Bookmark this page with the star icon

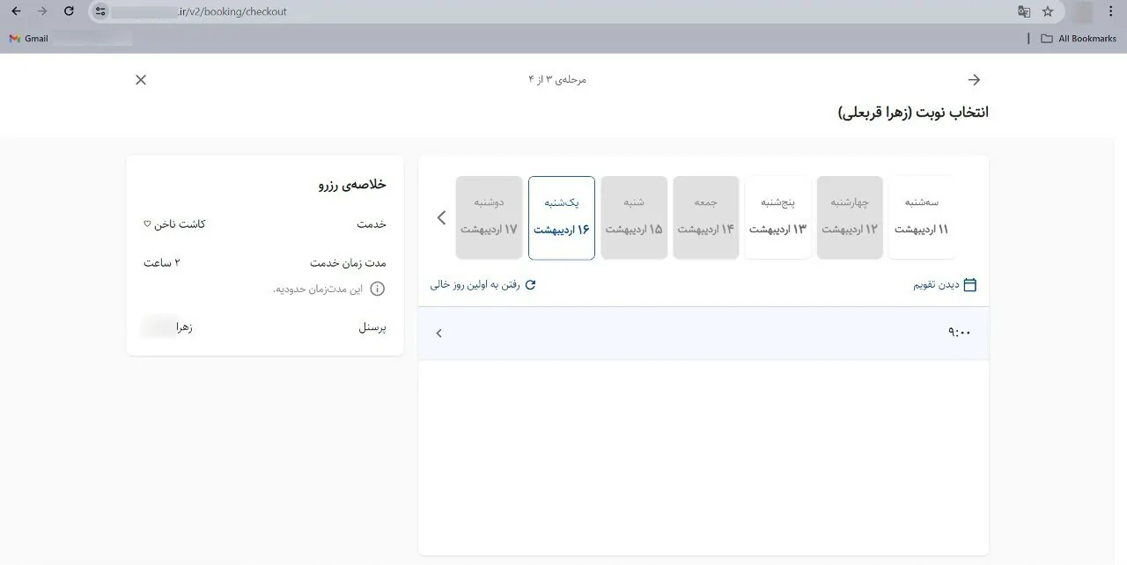1048,11
